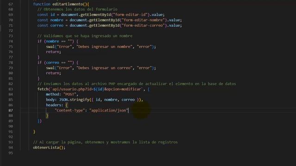296x166 pixels.
Task: Click the return statement on line 76
Action: (x=54, y=52)
